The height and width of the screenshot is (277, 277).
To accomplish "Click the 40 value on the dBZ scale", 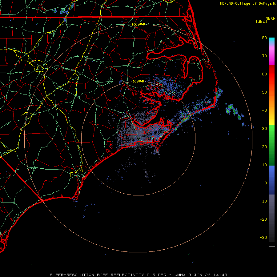I will [x=264, y=110].
